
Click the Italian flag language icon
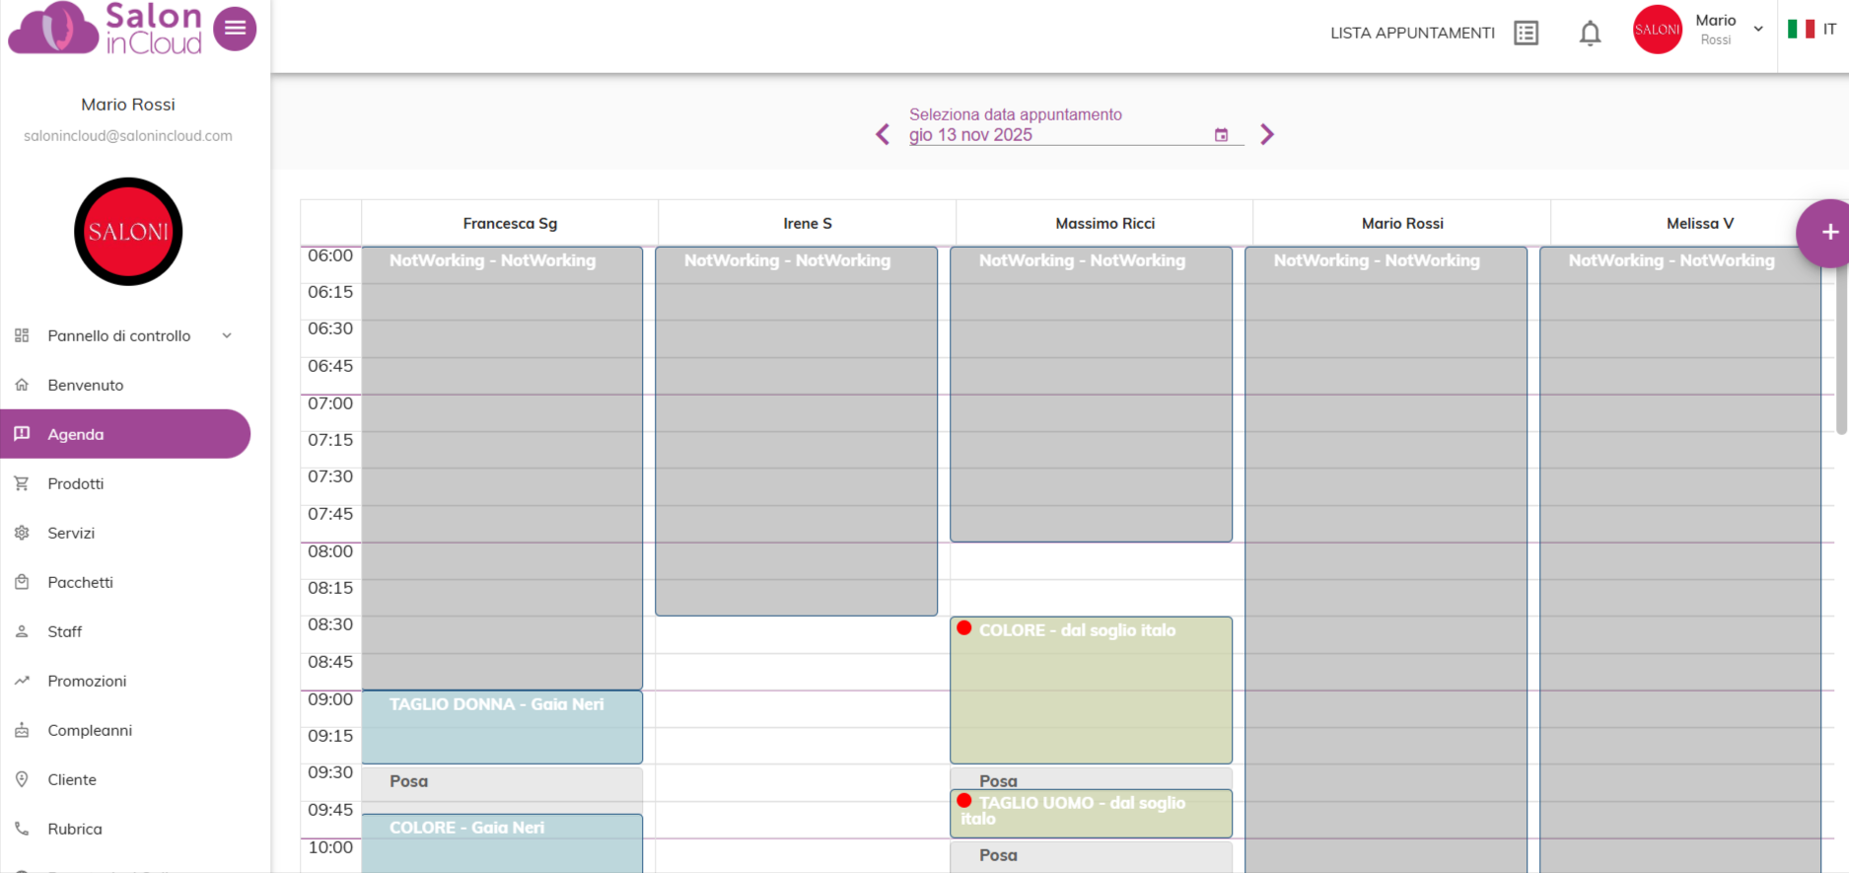1801,30
